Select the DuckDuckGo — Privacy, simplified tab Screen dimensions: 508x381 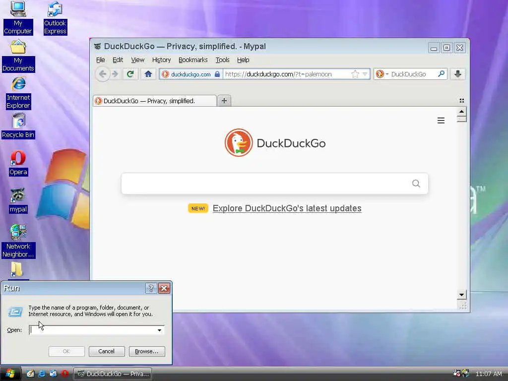pyautogui.click(x=155, y=101)
